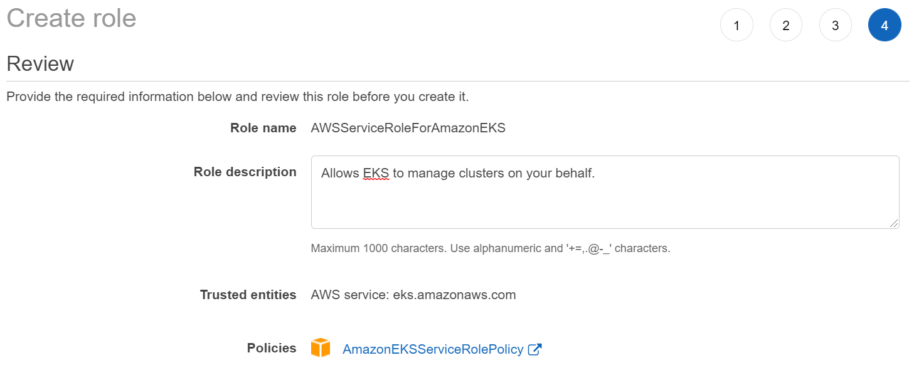
Task: Click the Trusted entities label
Action: coord(248,295)
